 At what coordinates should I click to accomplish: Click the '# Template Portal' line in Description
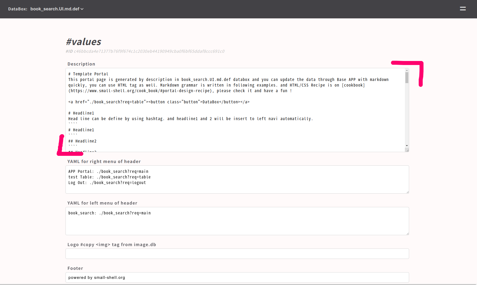[88, 74]
